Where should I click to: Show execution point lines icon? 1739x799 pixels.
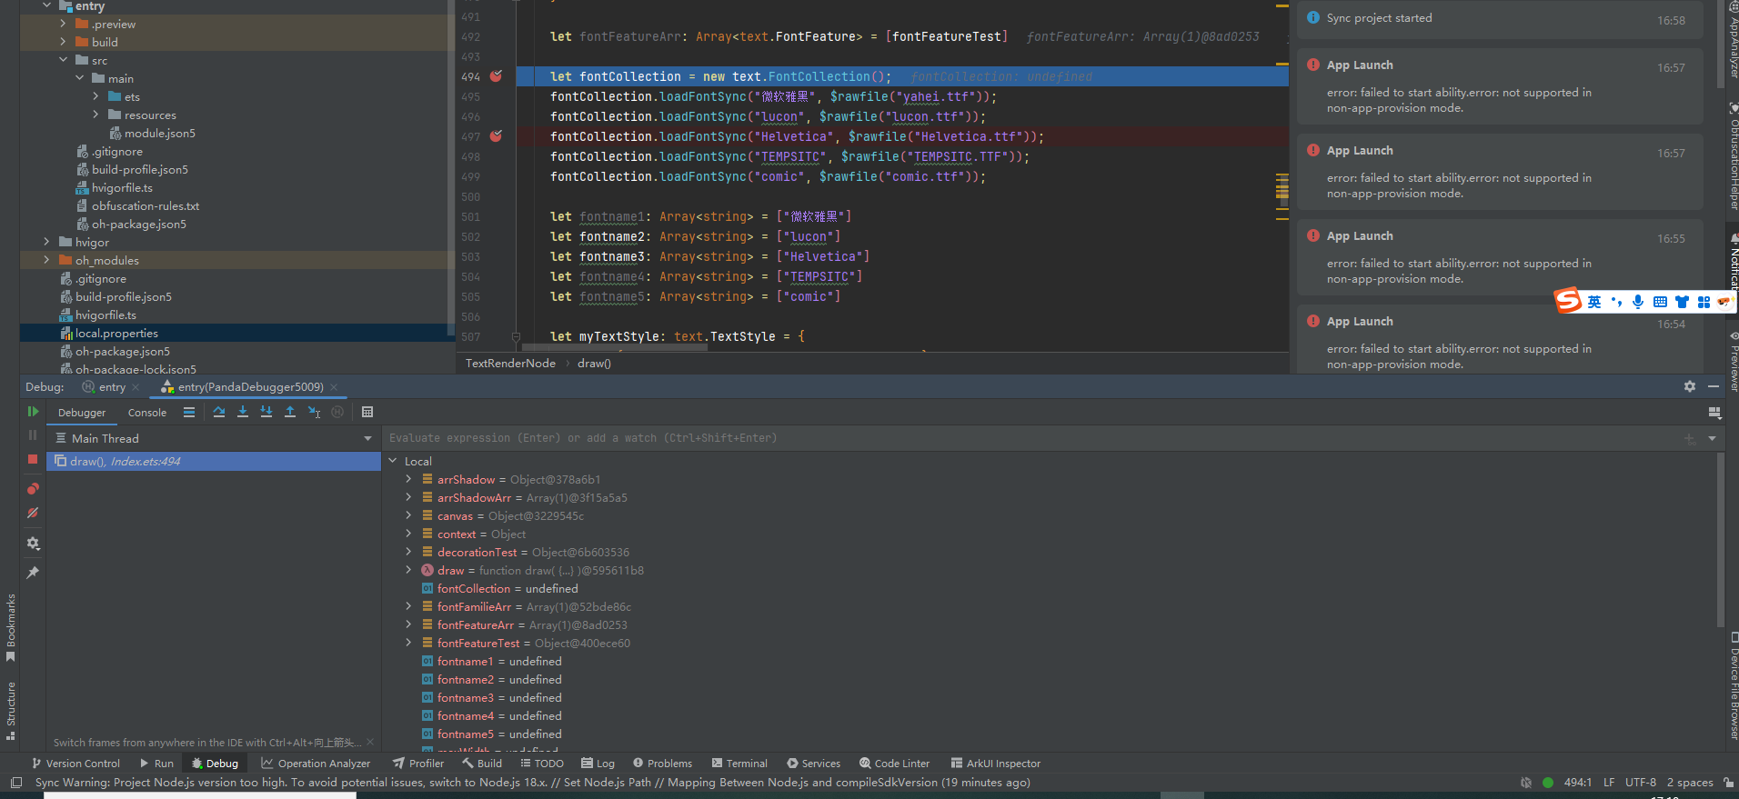coord(189,412)
